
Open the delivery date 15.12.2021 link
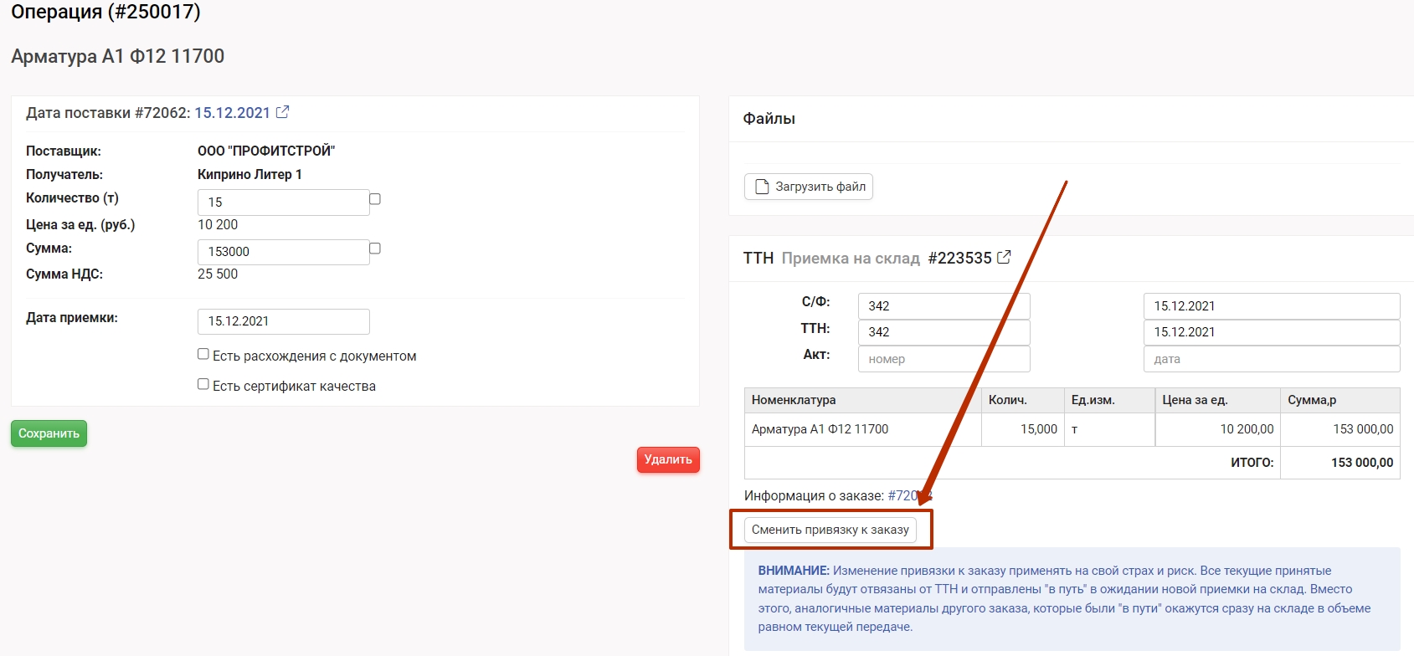[232, 113]
